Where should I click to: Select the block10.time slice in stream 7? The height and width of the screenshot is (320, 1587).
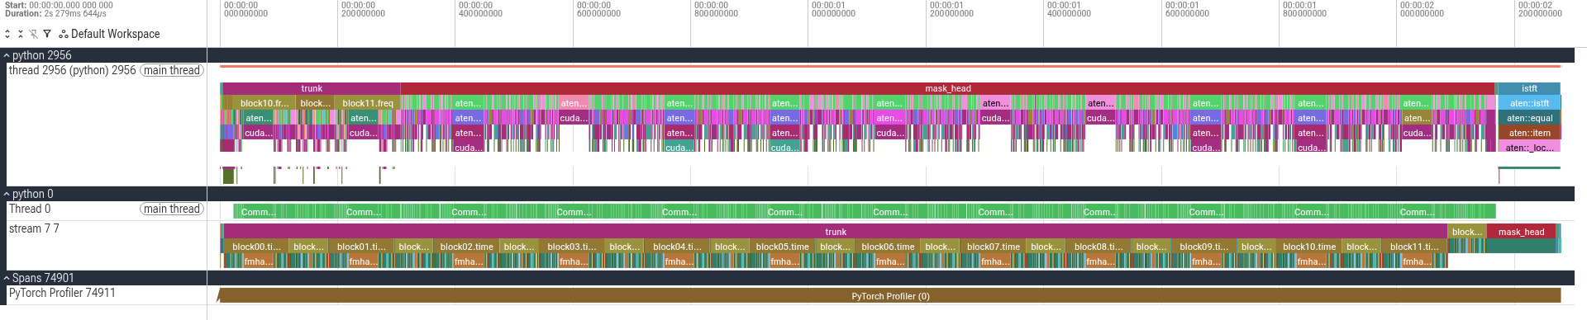click(x=1309, y=247)
